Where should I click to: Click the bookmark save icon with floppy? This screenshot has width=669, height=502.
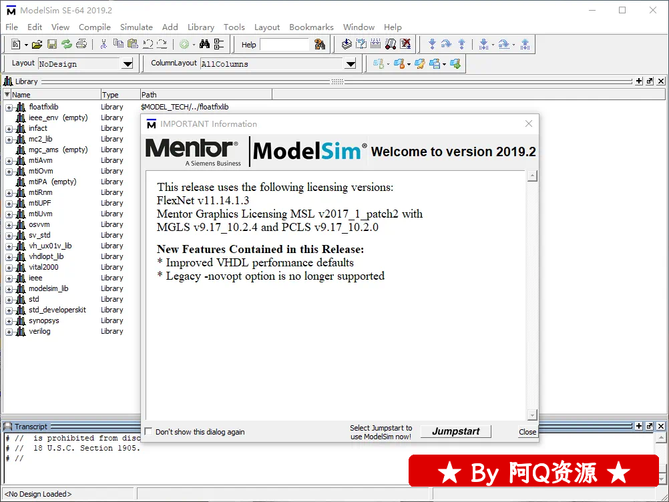[x=435, y=64]
